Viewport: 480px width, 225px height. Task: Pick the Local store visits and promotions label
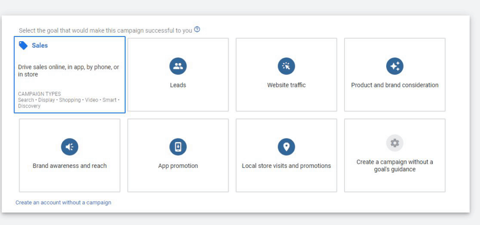click(286, 166)
